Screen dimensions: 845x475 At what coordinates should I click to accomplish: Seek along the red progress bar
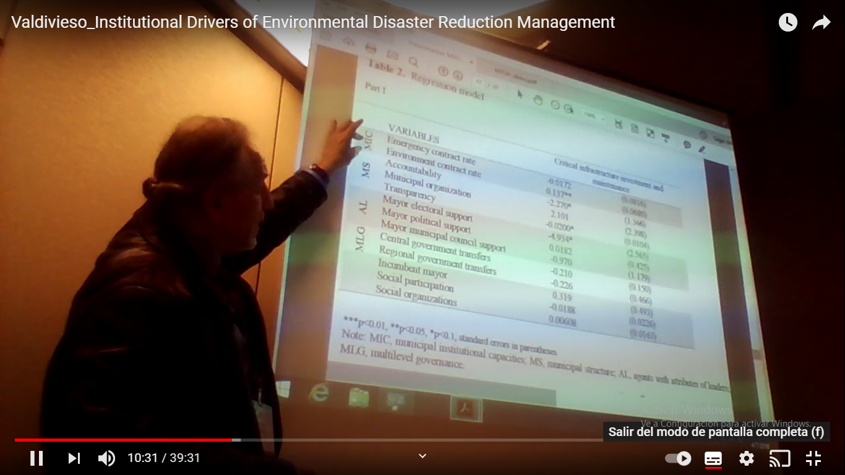coord(422,440)
